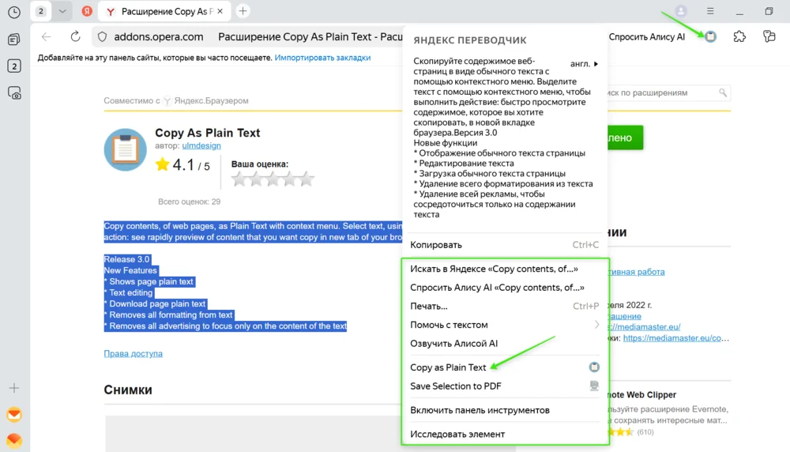The width and height of the screenshot is (790, 452).
Task: Choose Print (Печать) in context menu
Action: (x=504, y=306)
